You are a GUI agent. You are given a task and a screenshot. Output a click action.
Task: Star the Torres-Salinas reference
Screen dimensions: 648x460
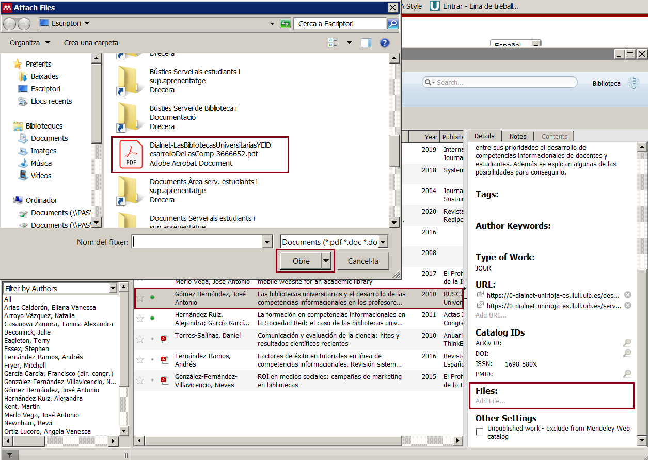(140, 339)
